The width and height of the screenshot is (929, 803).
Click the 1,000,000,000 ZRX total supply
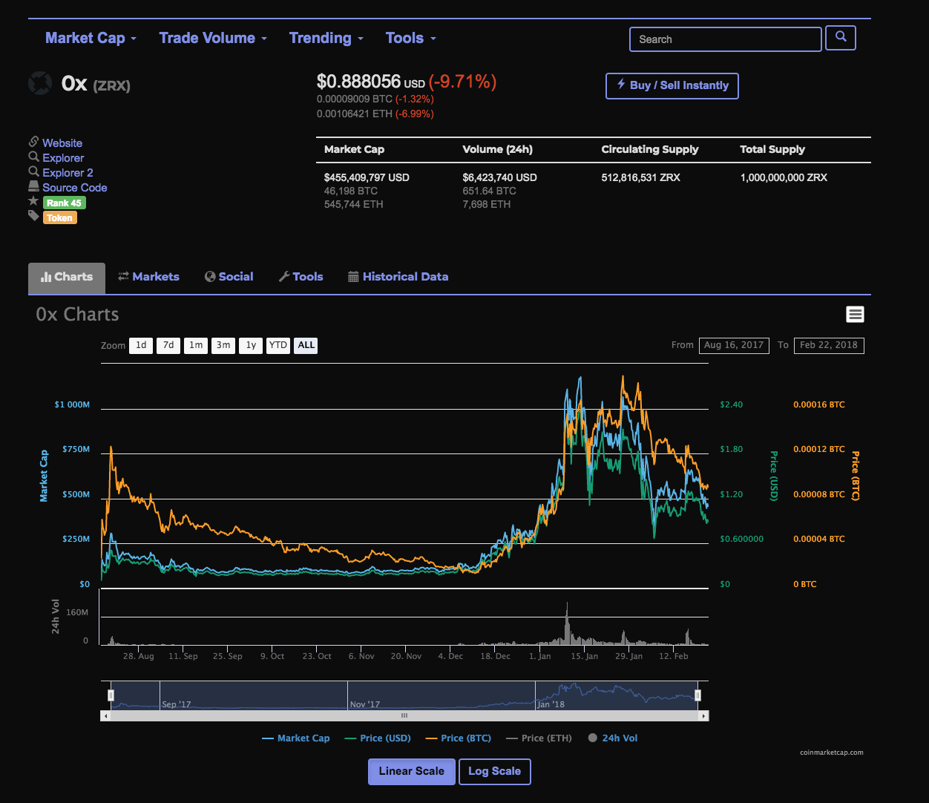(784, 177)
